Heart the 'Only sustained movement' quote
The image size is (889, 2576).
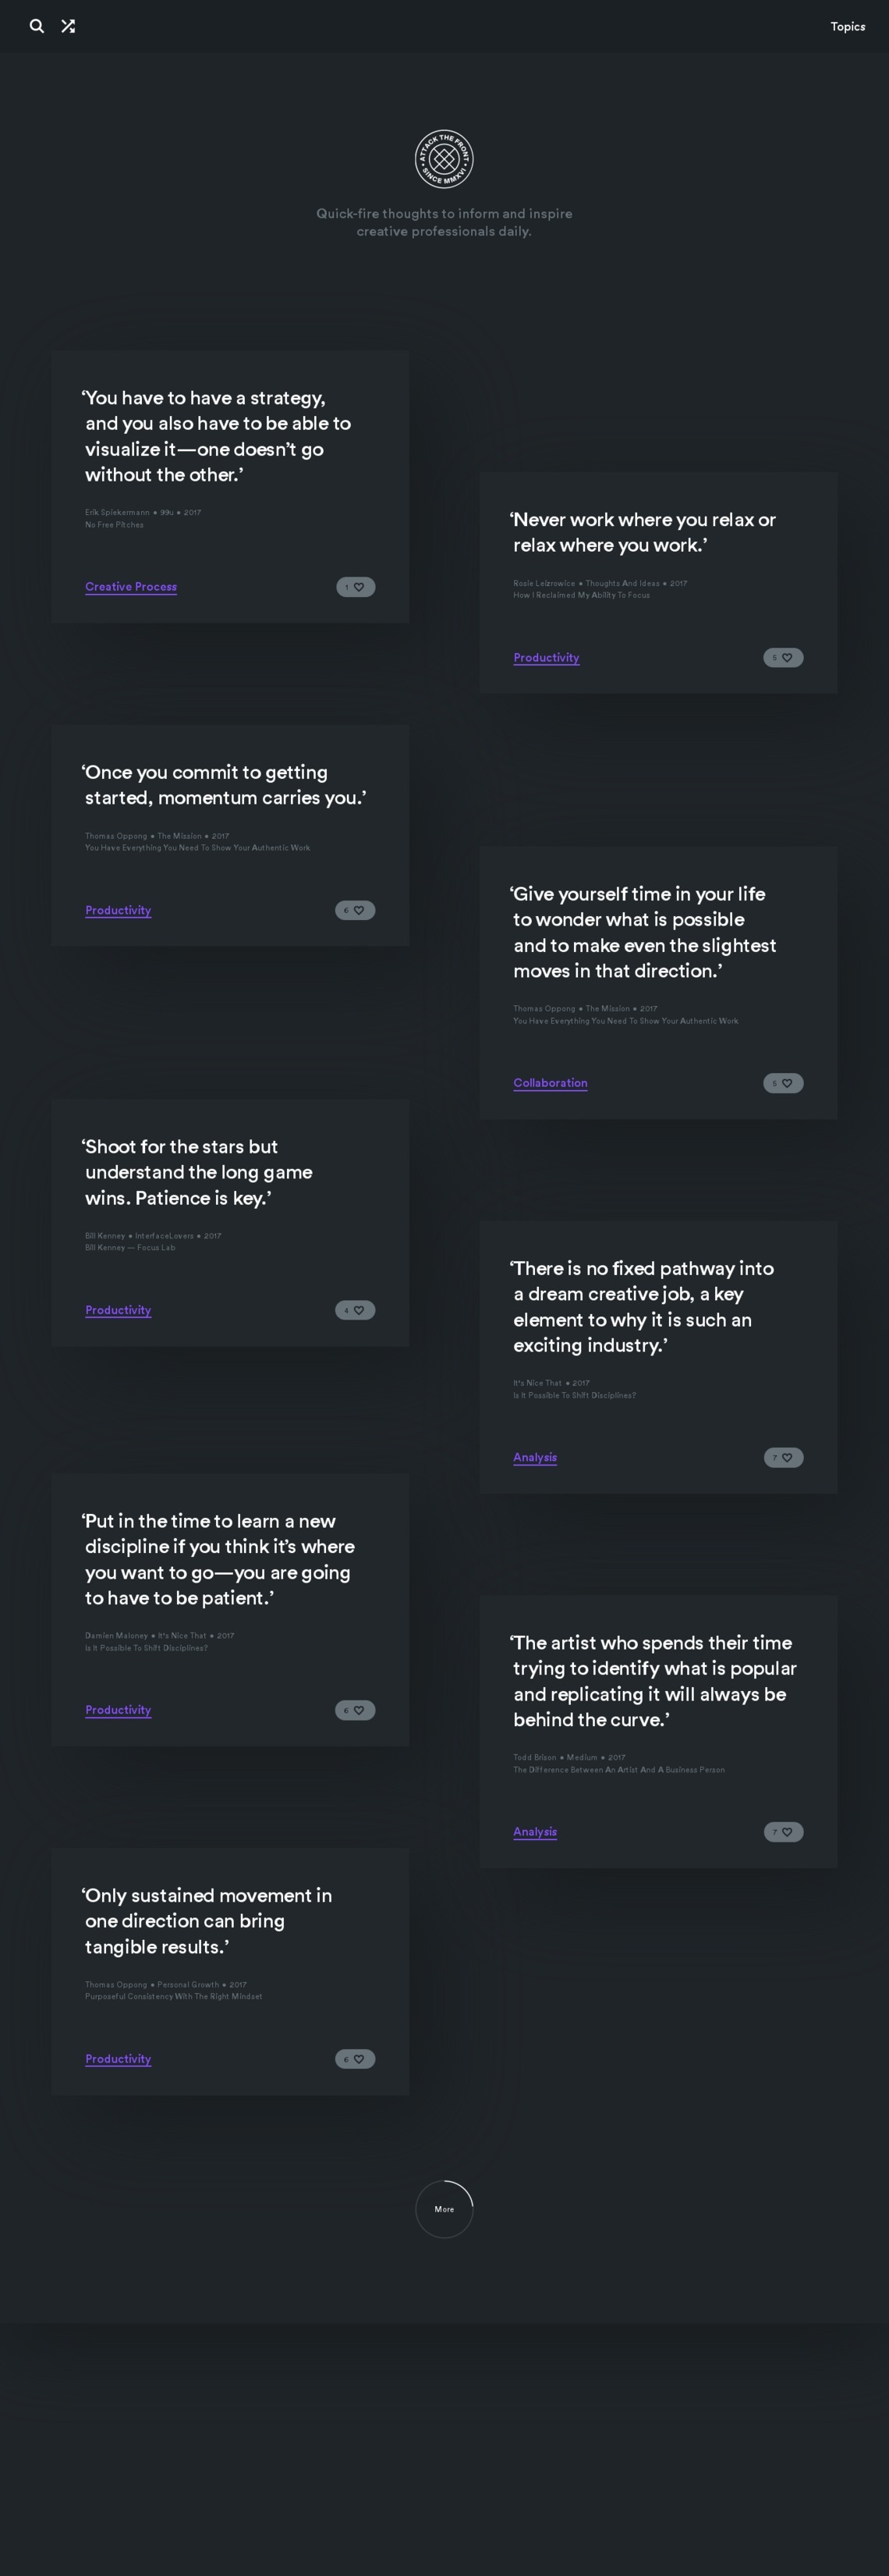click(x=356, y=2059)
